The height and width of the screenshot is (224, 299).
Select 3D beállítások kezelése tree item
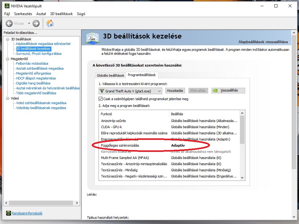(33, 49)
